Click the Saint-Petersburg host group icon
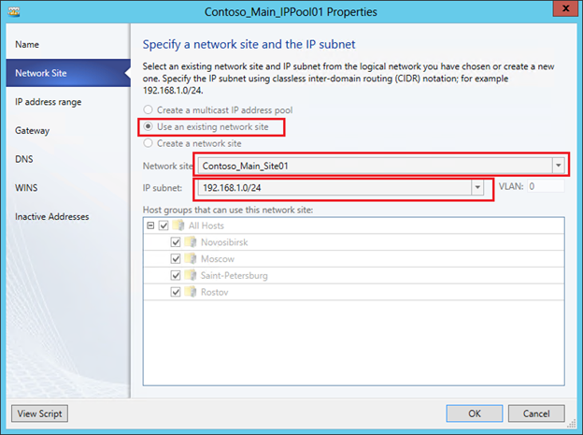Screen dimensions: 583x435 192,276
